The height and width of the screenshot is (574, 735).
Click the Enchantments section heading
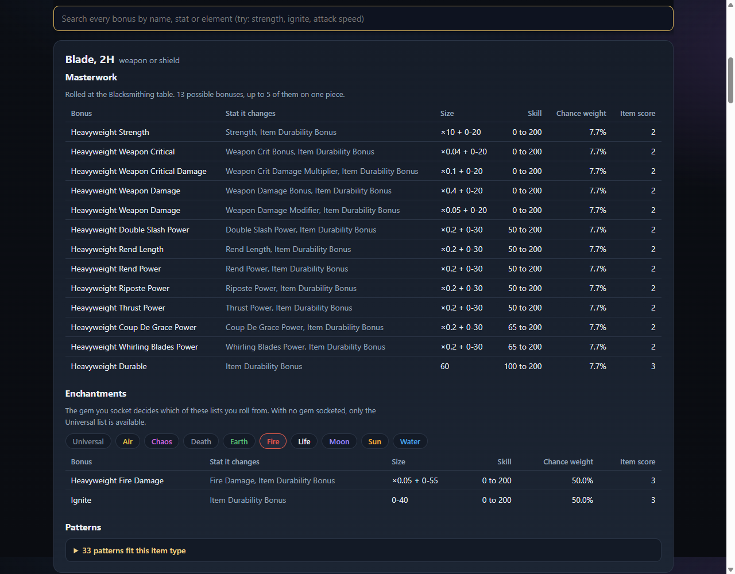(96, 393)
